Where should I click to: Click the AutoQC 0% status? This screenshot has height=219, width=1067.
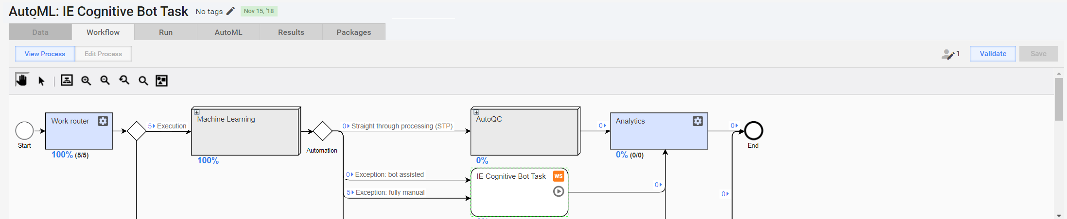click(x=482, y=160)
